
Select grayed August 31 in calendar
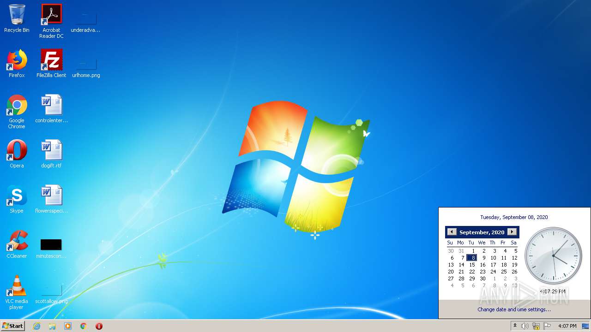click(x=461, y=251)
